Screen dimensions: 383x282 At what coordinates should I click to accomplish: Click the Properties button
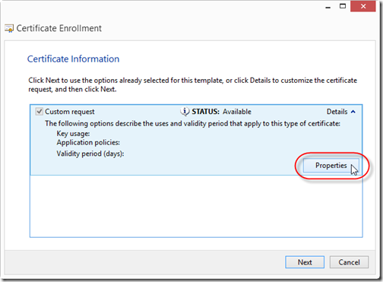[x=331, y=166]
